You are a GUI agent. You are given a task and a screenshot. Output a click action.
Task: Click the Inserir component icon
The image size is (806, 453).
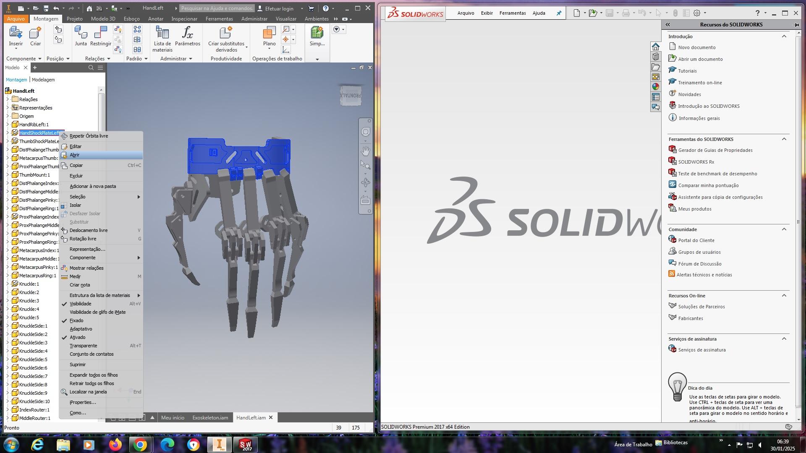(x=16, y=33)
